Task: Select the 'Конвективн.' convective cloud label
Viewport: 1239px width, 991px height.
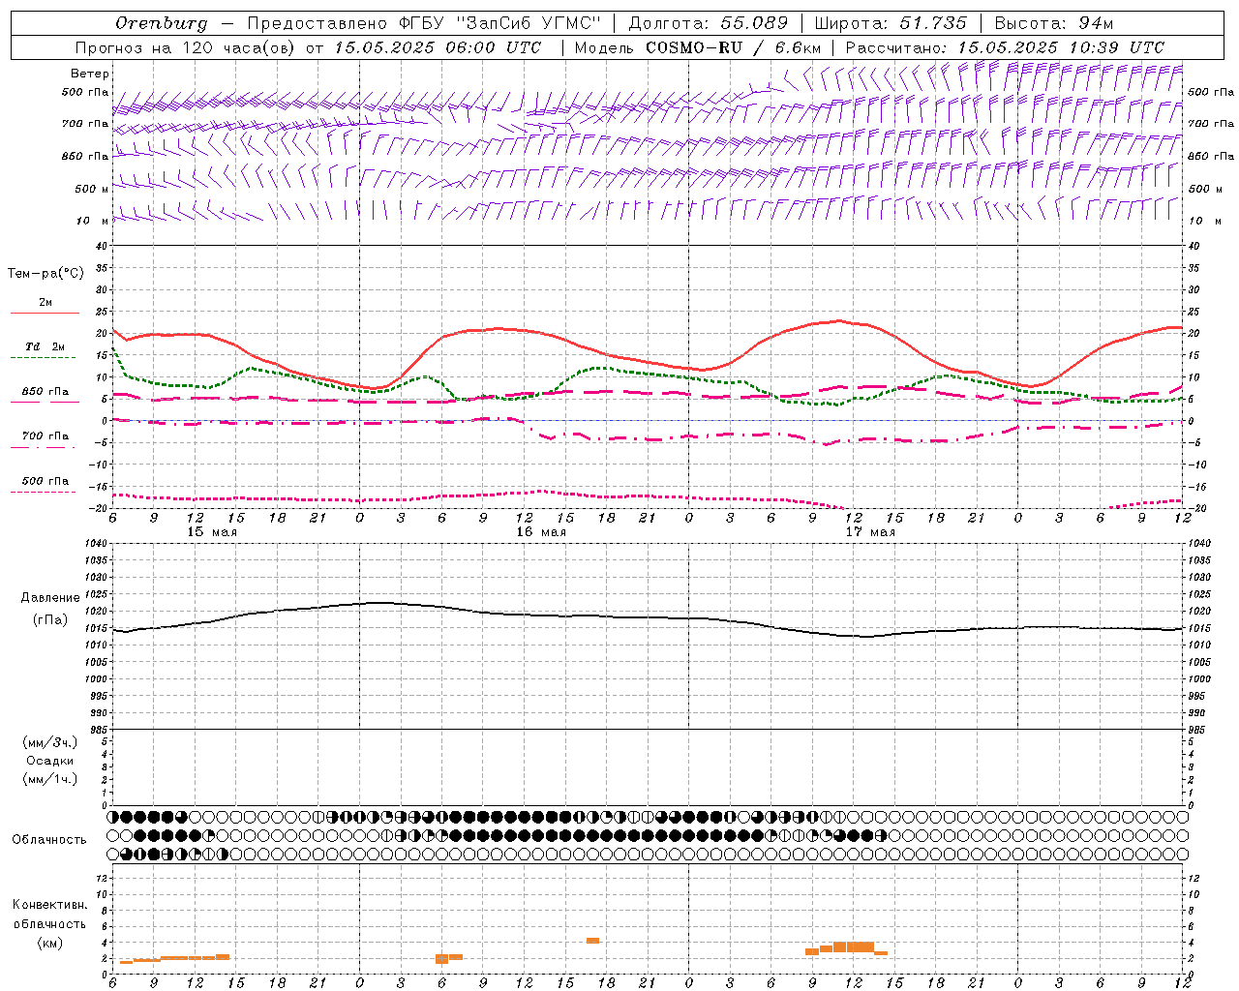Action: [x=49, y=904]
